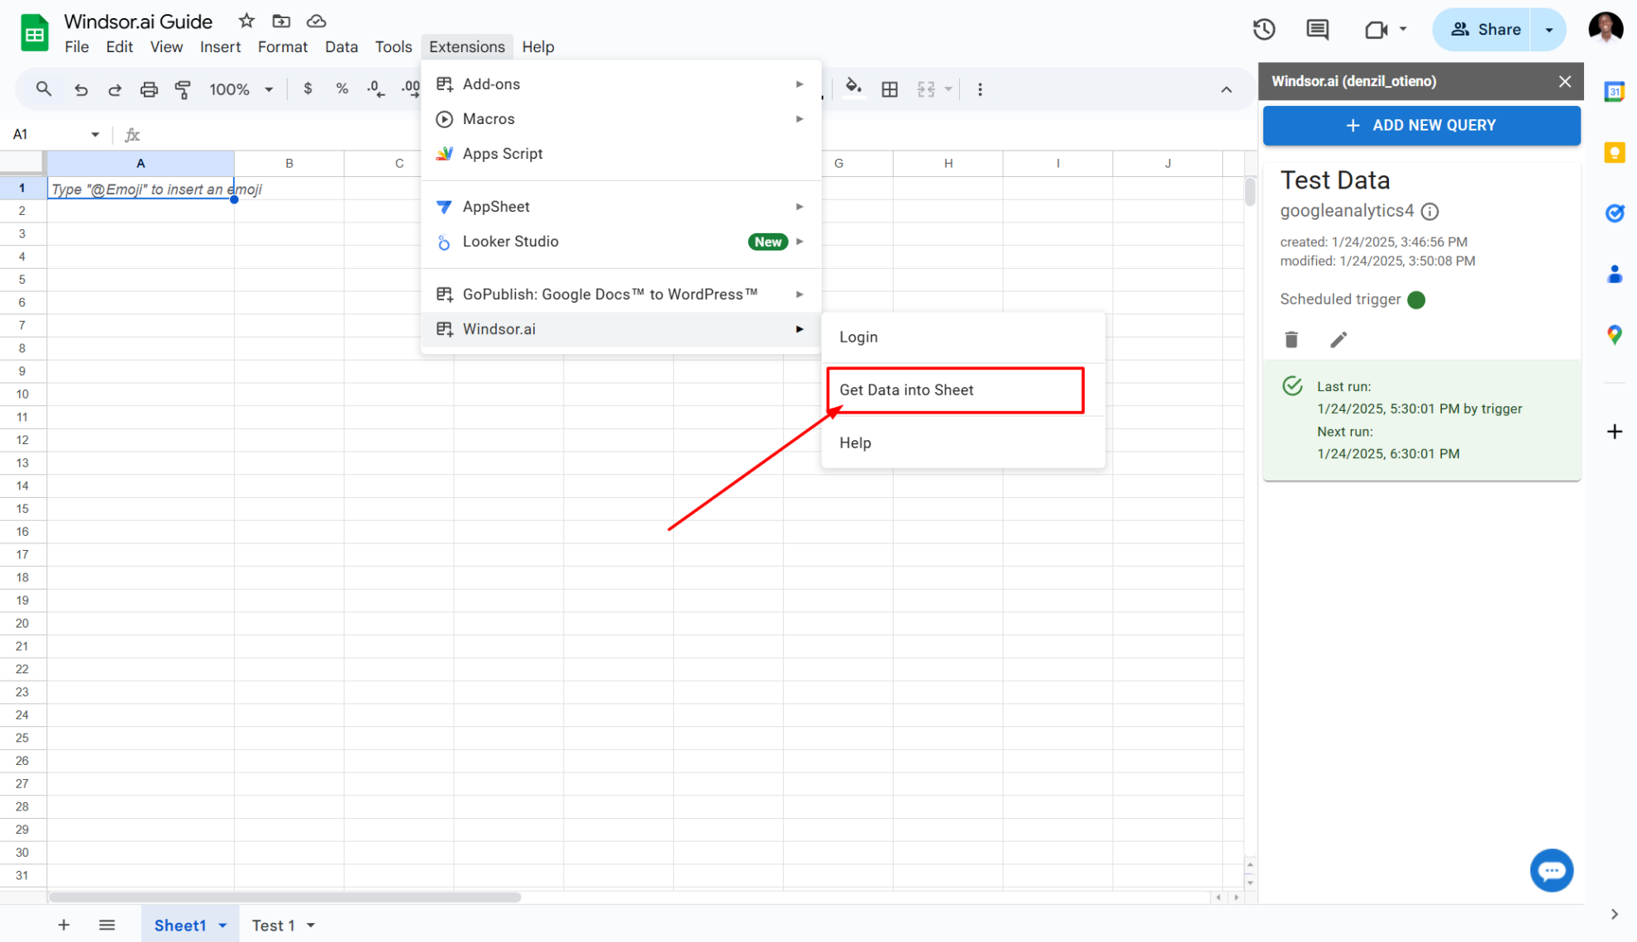The height and width of the screenshot is (942, 1637).
Task: Open the chat support bubble icon
Action: click(x=1551, y=870)
